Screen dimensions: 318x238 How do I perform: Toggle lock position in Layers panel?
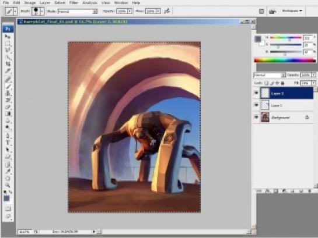tap(277, 83)
